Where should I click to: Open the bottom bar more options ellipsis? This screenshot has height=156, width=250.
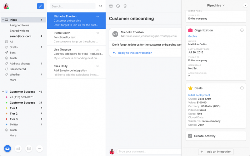[x=39, y=149]
